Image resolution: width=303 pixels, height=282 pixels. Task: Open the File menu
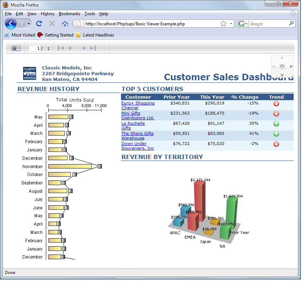8,14
